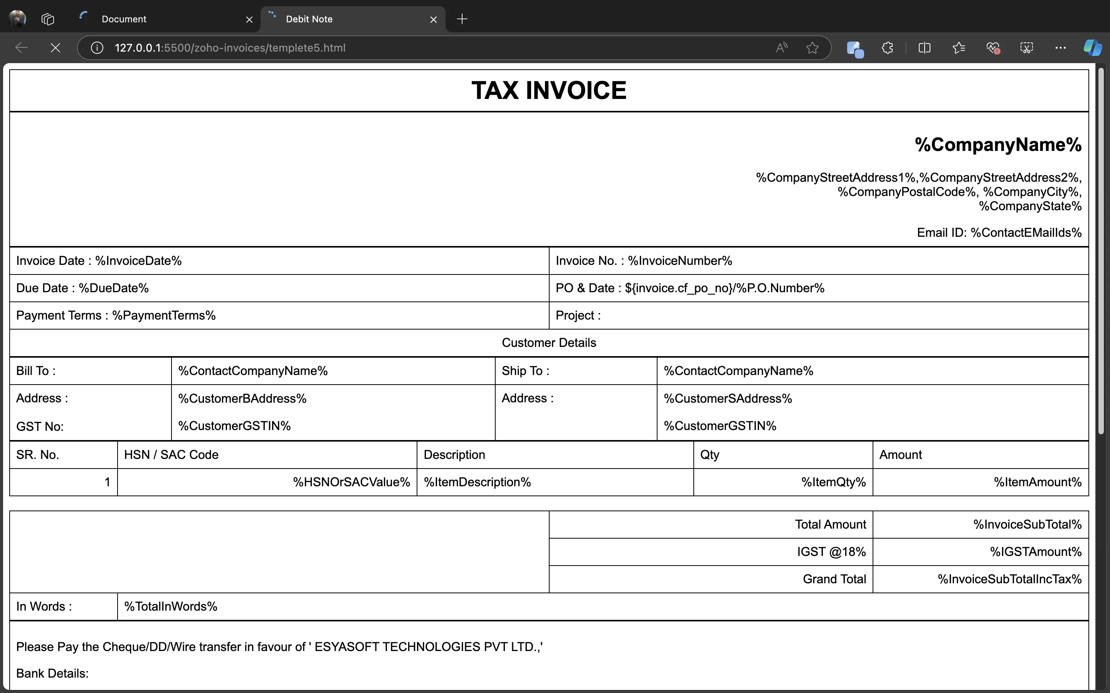This screenshot has height=693, width=1110.
Task: Click the %ItemQty% cell
Action: 783,482
